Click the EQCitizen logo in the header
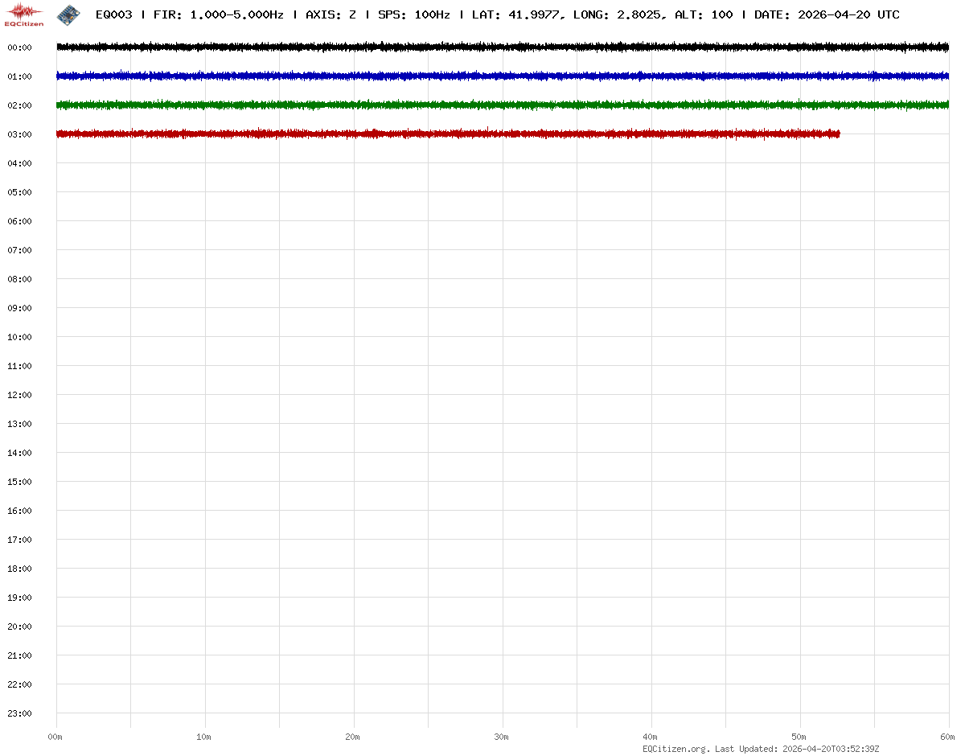The width and height of the screenshot is (965, 756). (24, 14)
